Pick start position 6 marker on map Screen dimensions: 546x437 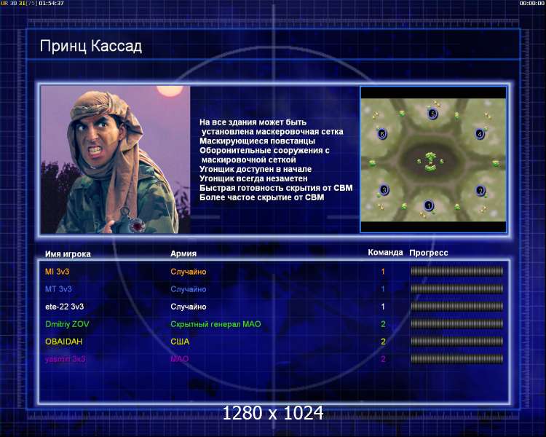tap(382, 134)
